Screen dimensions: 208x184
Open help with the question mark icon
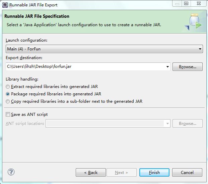11,172
